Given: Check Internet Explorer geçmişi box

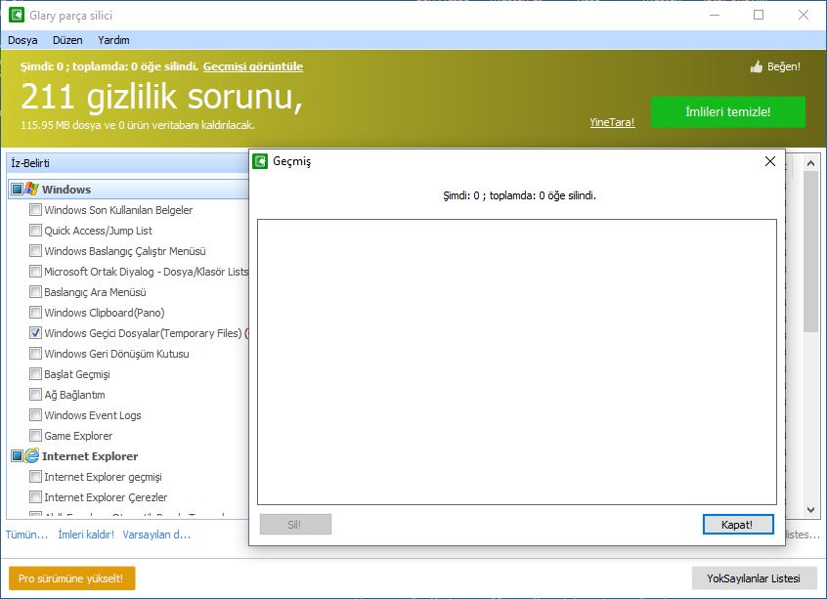Looking at the screenshot, I should tap(35, 477).
